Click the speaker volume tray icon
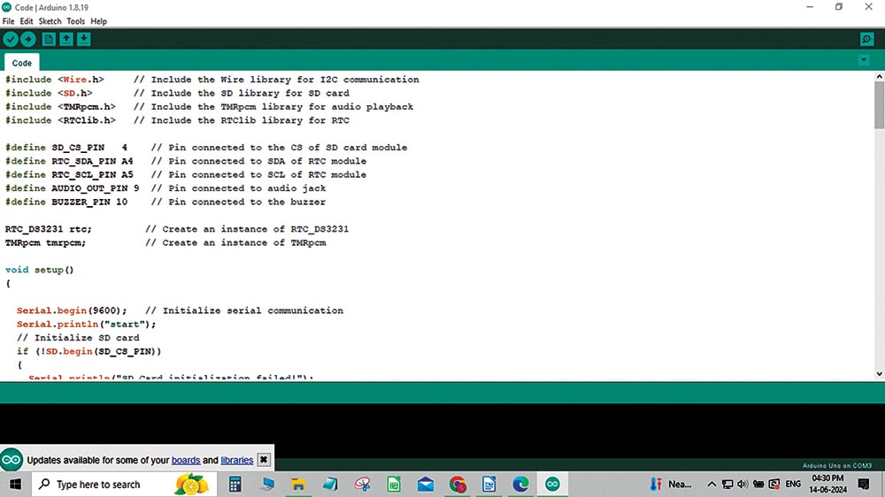 tap(743, 484)
